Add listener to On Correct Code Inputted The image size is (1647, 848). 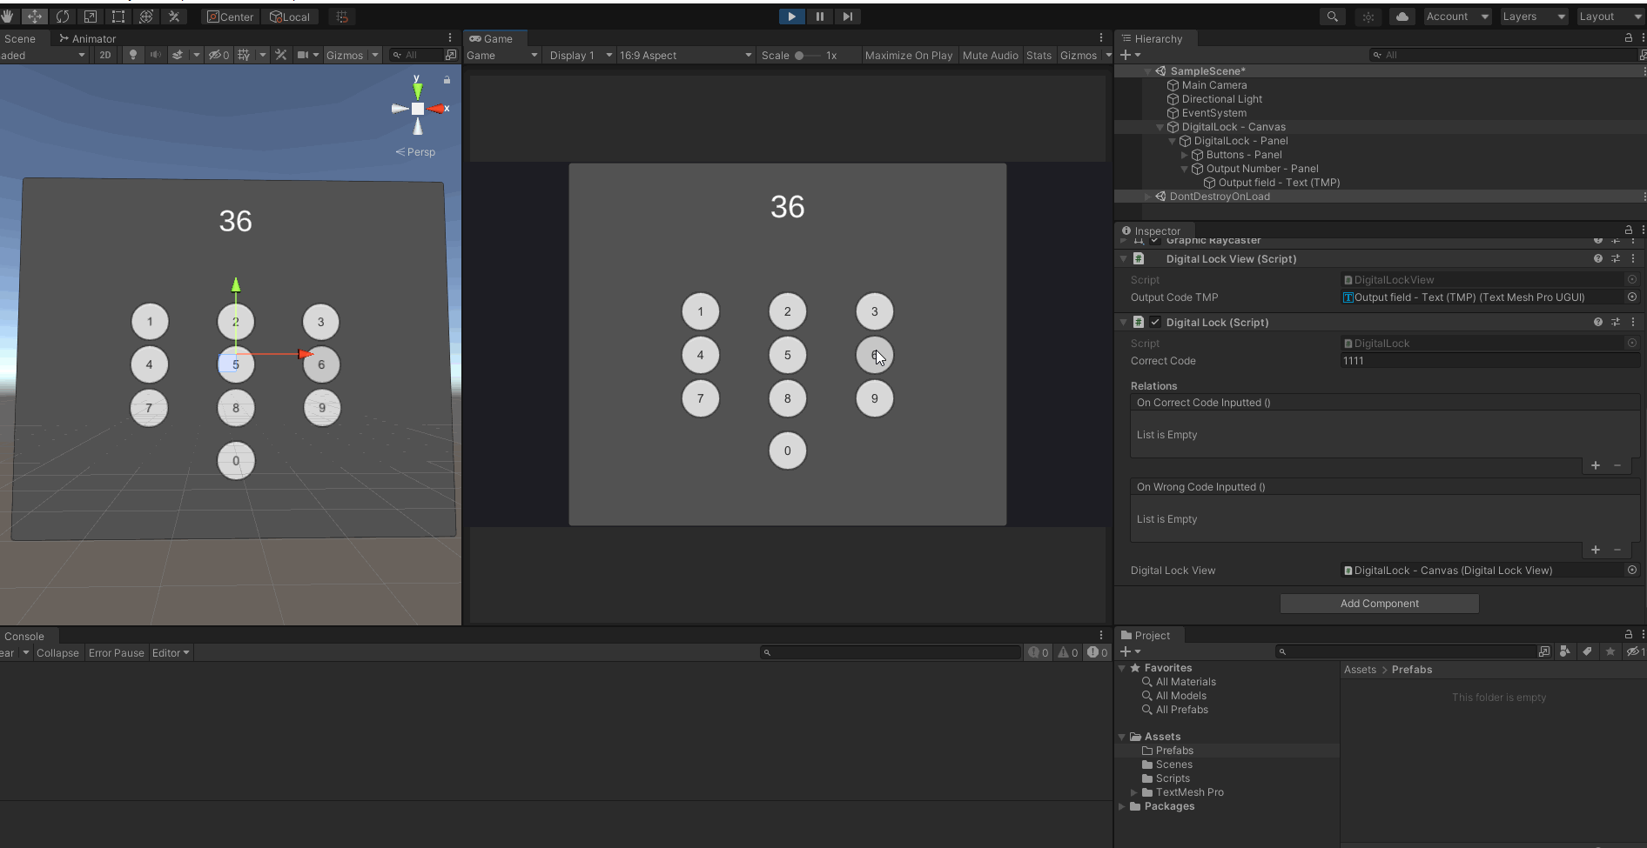[x=1595, y=465]
